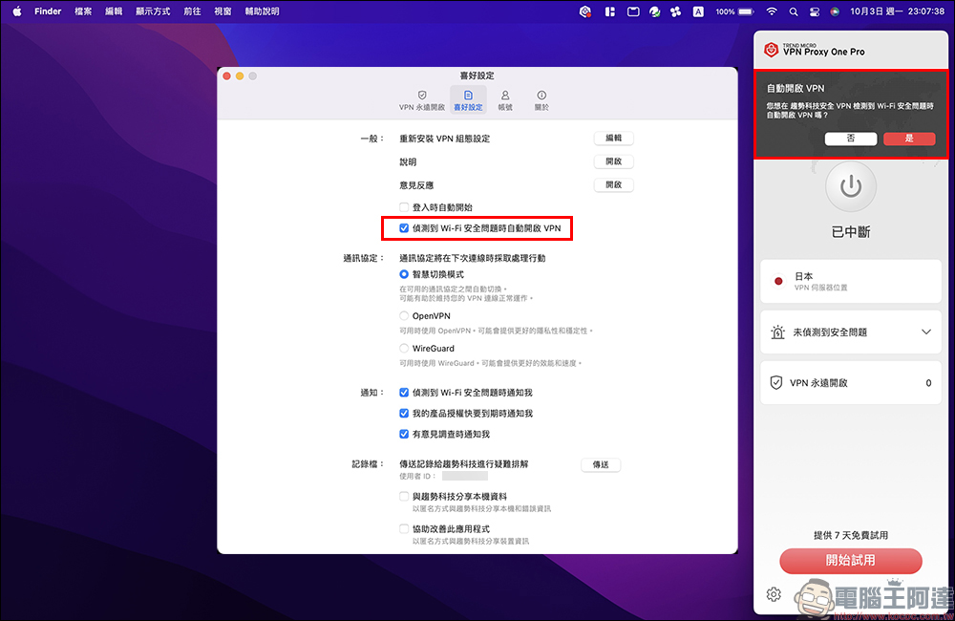955x621 pixels.
Task: Expand 未偵測到安全問題 section
Action: (x=925, y=332)
